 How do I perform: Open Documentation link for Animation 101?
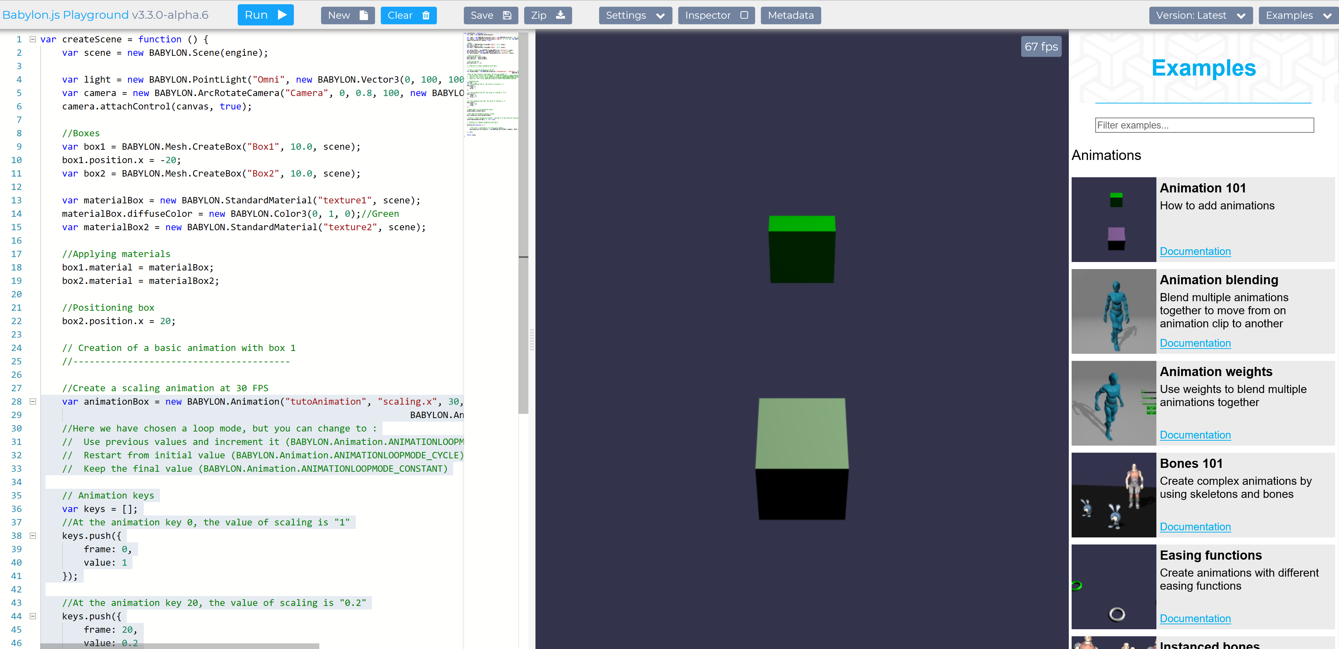(x=1195, y=251)
